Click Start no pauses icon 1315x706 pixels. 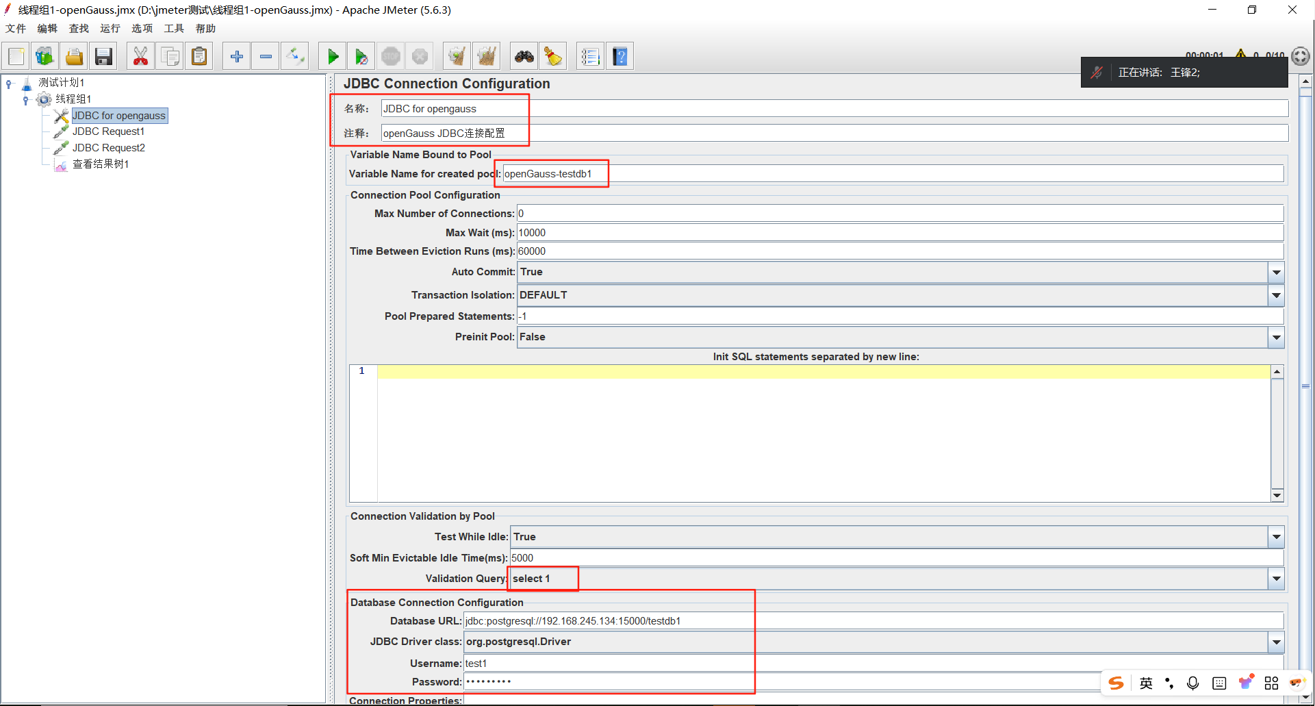pos(361,56)
